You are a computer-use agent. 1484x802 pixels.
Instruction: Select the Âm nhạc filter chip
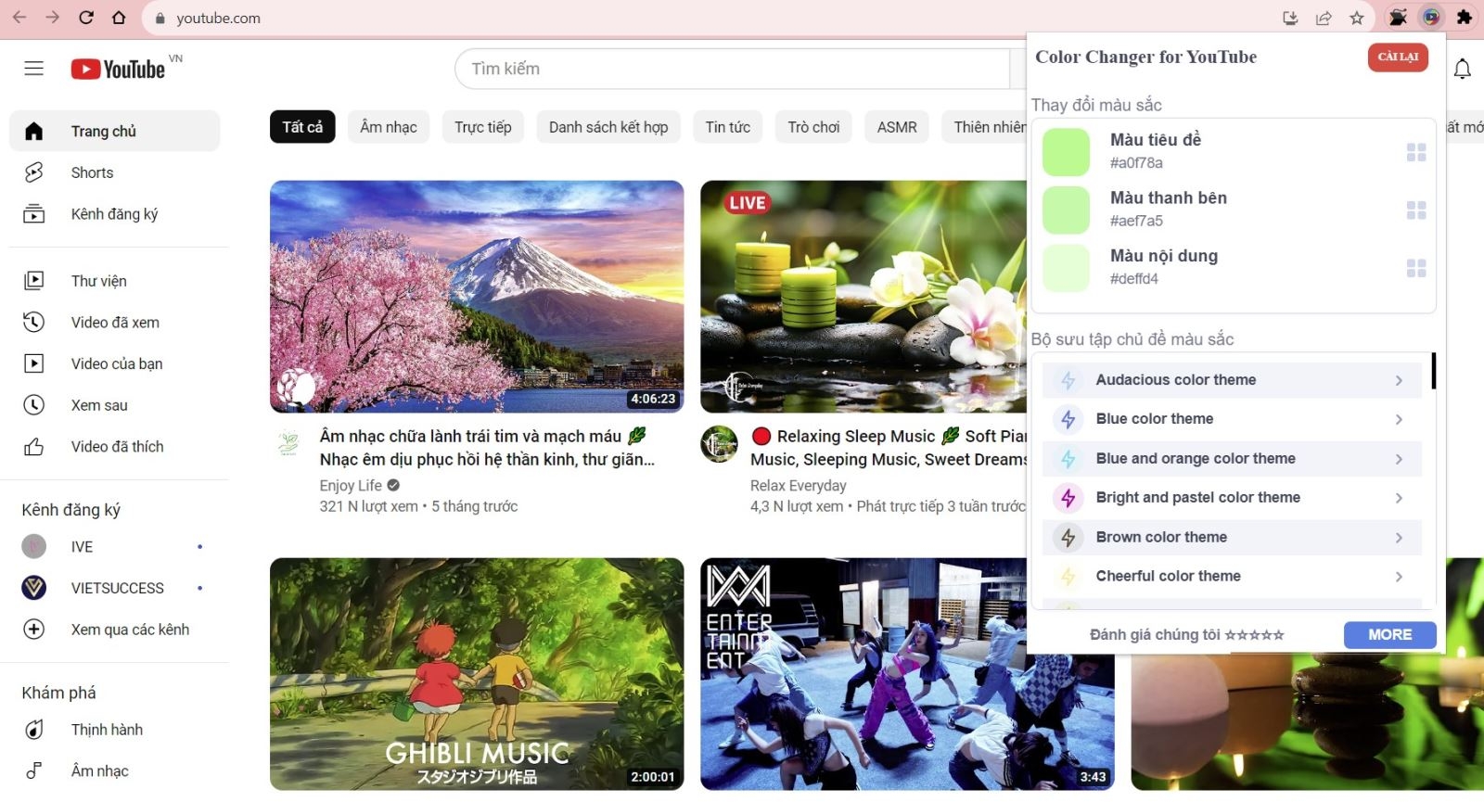click(x=389, y=127)
